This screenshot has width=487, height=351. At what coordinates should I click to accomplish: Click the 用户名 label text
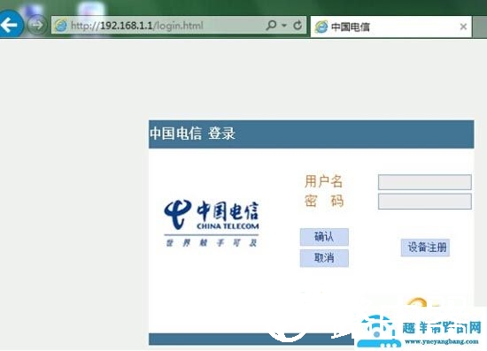tap(323, 181)
